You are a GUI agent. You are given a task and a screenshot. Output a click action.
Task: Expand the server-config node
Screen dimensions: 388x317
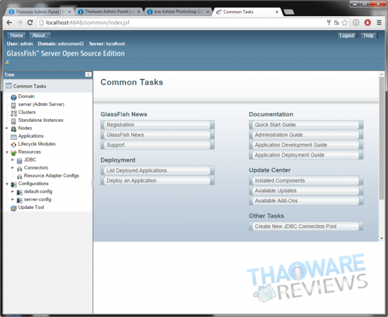coord(13,199)
